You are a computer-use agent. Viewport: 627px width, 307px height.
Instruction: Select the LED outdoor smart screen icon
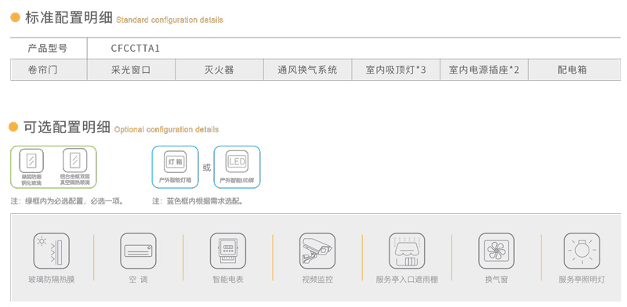pos(237,162)
